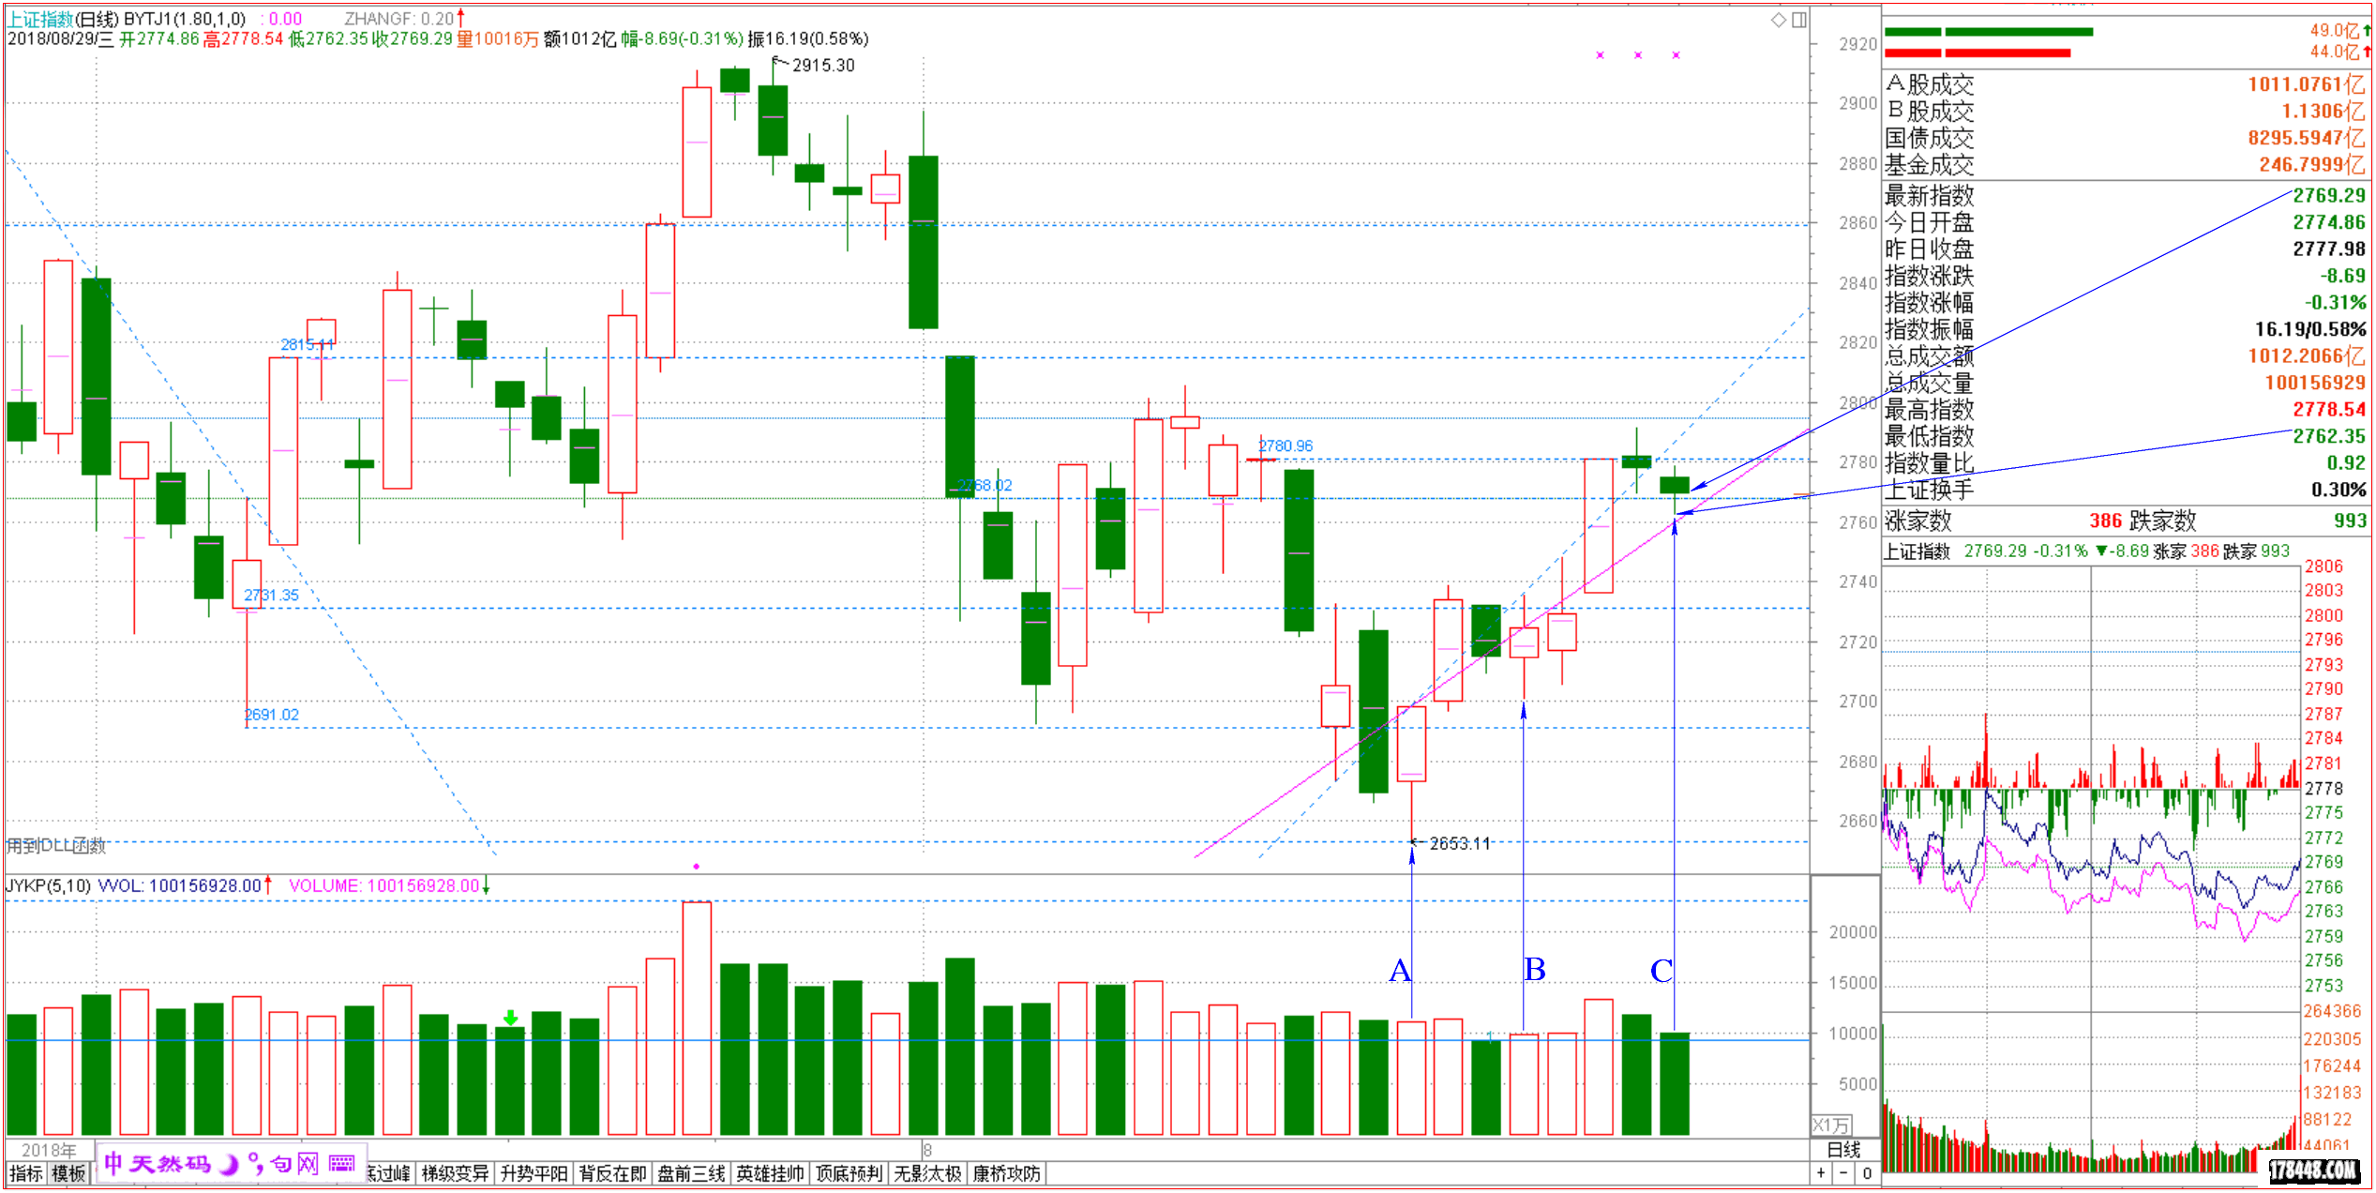This screenshot has height=1193, width=2376.
Task: Click the green down arrow on volume bar
Action: (x=510, y=1018)
